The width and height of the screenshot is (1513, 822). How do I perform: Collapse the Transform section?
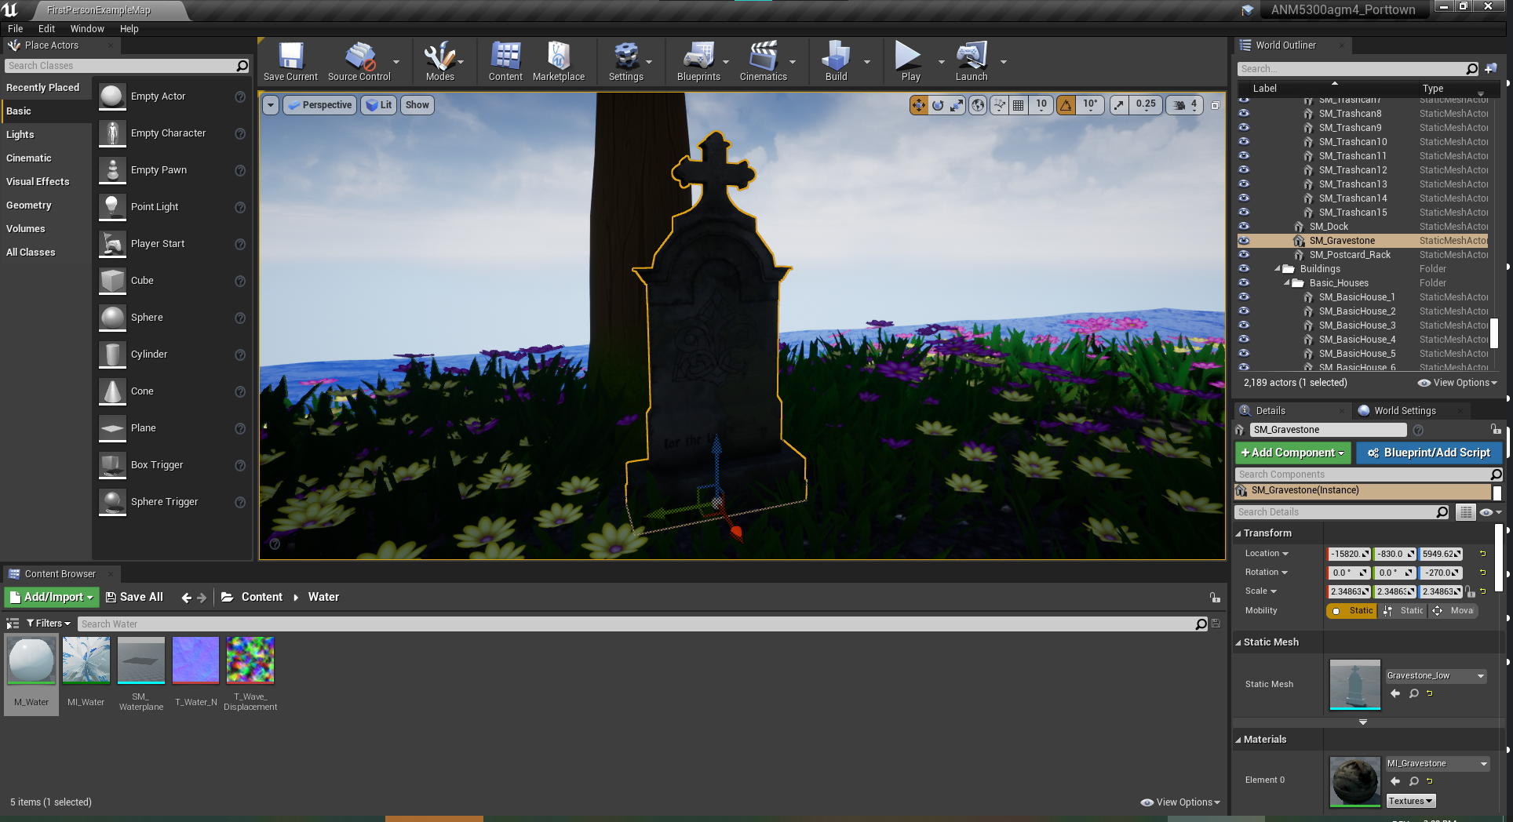(x=1238, y=533)
